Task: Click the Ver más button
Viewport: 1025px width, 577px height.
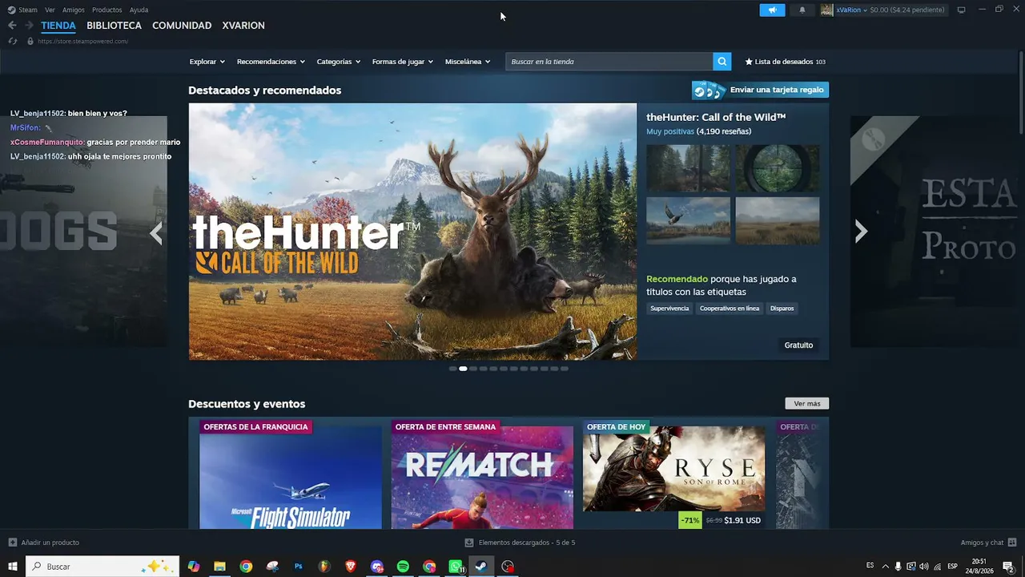Action: tap(807, 404)
